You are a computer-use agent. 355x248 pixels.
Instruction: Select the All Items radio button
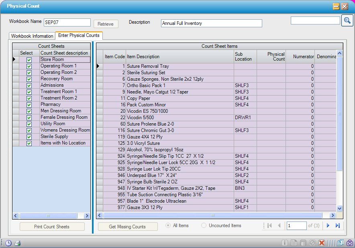click(168, 226)
